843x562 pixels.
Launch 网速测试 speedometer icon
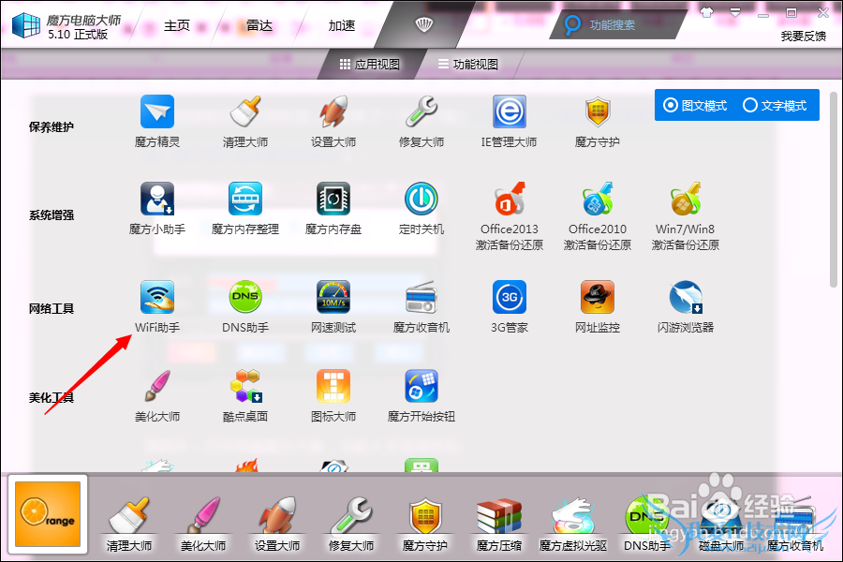[x=333, y=297]
